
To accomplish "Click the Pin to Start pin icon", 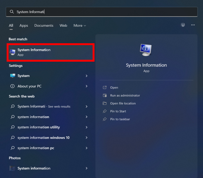I will 105,111.
